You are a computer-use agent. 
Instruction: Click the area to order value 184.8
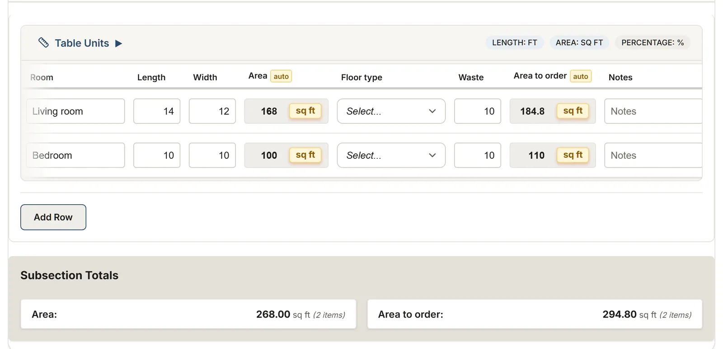(x=532, y=111)
